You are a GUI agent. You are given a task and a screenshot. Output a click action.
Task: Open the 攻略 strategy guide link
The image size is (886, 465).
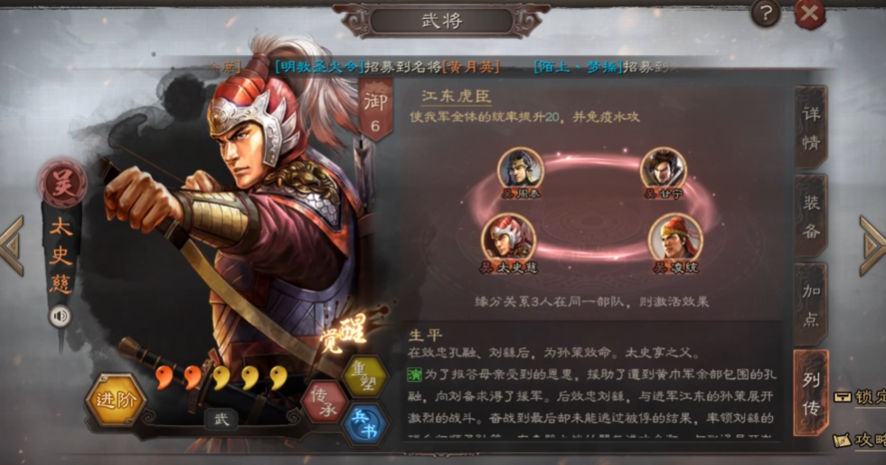[x=860, y=440]
